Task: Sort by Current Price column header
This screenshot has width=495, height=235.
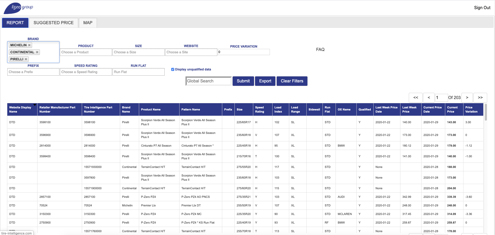Action: pos(454,110)
